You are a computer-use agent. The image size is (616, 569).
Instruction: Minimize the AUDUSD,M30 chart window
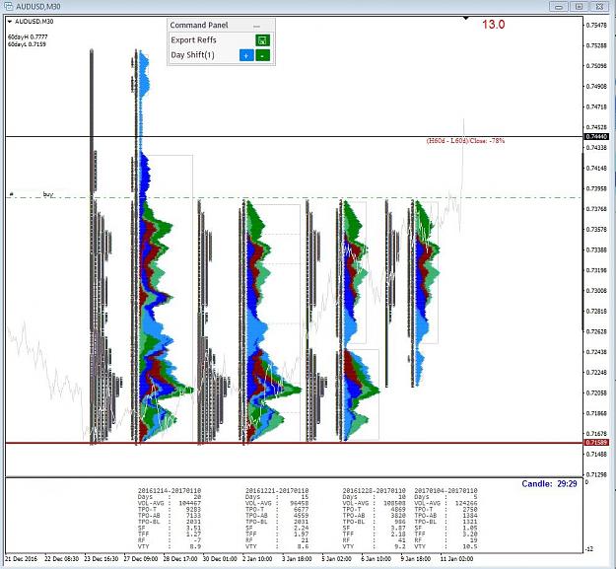[559, 6]
